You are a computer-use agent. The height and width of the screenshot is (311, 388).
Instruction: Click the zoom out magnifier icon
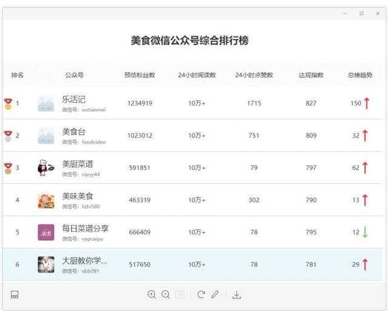click(x=166, y=295)
